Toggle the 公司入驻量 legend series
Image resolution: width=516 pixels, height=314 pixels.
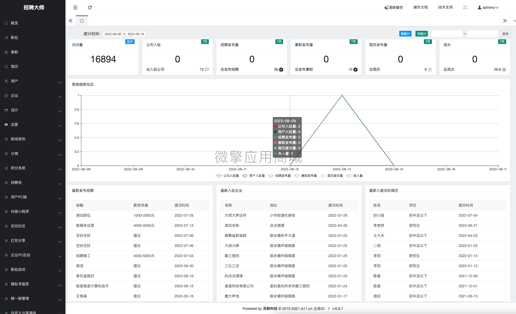click(x=227, y=176)
